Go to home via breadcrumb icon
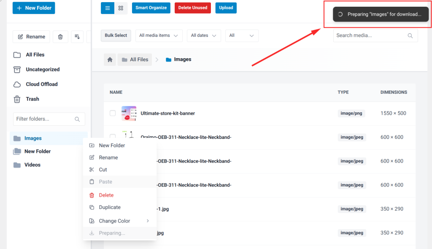This screenshot has width=432, height=249. point(110,60)
